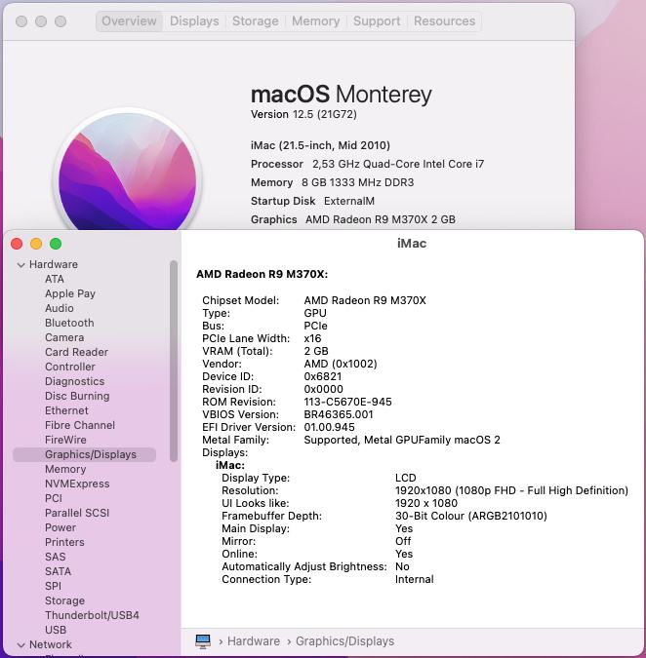Select Power in the sidebar
The height and width of the screenshot is (658, 646).
pyautogui.click(x=61, y=528)
